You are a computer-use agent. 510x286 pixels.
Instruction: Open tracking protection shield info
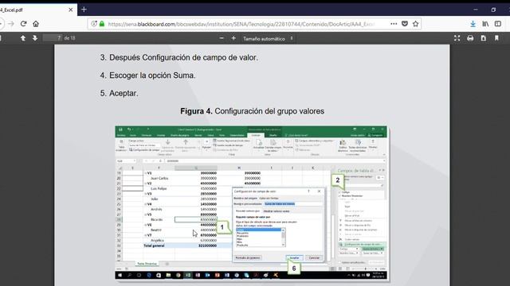[94, 24]
